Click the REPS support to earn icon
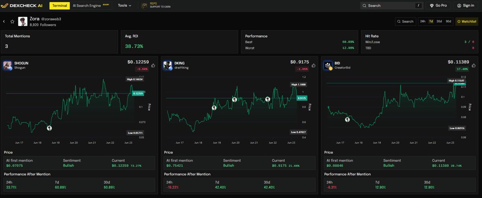 pos(144,6)
